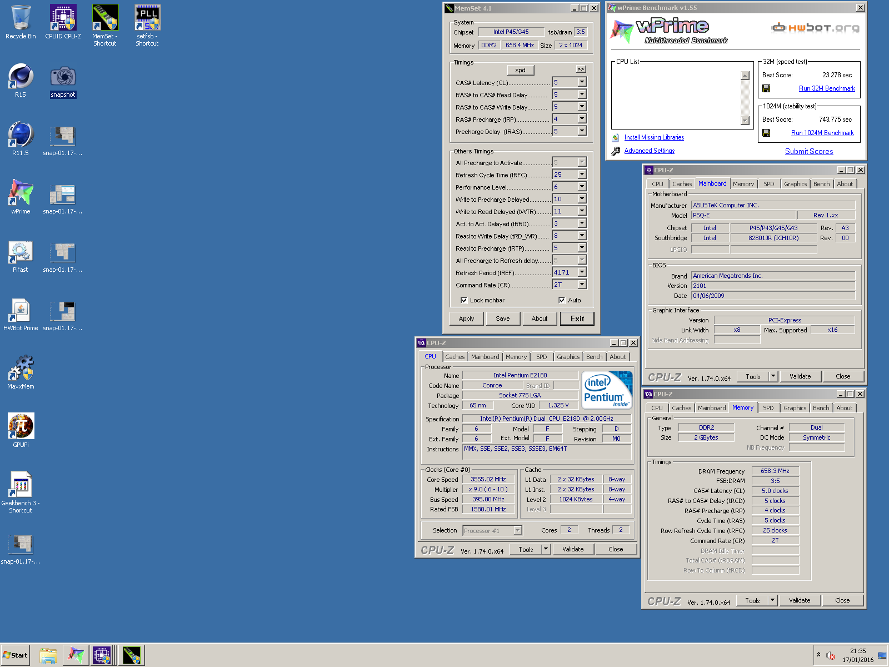Image resolution: width=889 pixels, height=667 pixels.
Task: Switch to wPrime in the taskbar
Action: coord(76,655)
